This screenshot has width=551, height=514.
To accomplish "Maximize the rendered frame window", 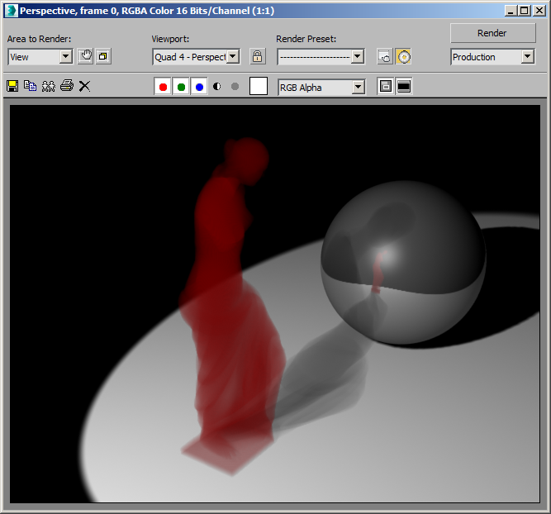I will (525, 11).
